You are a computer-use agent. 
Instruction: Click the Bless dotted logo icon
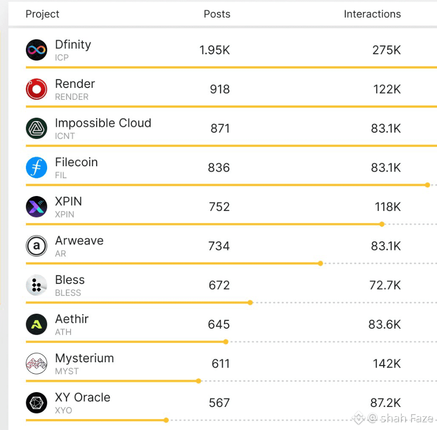36,285
